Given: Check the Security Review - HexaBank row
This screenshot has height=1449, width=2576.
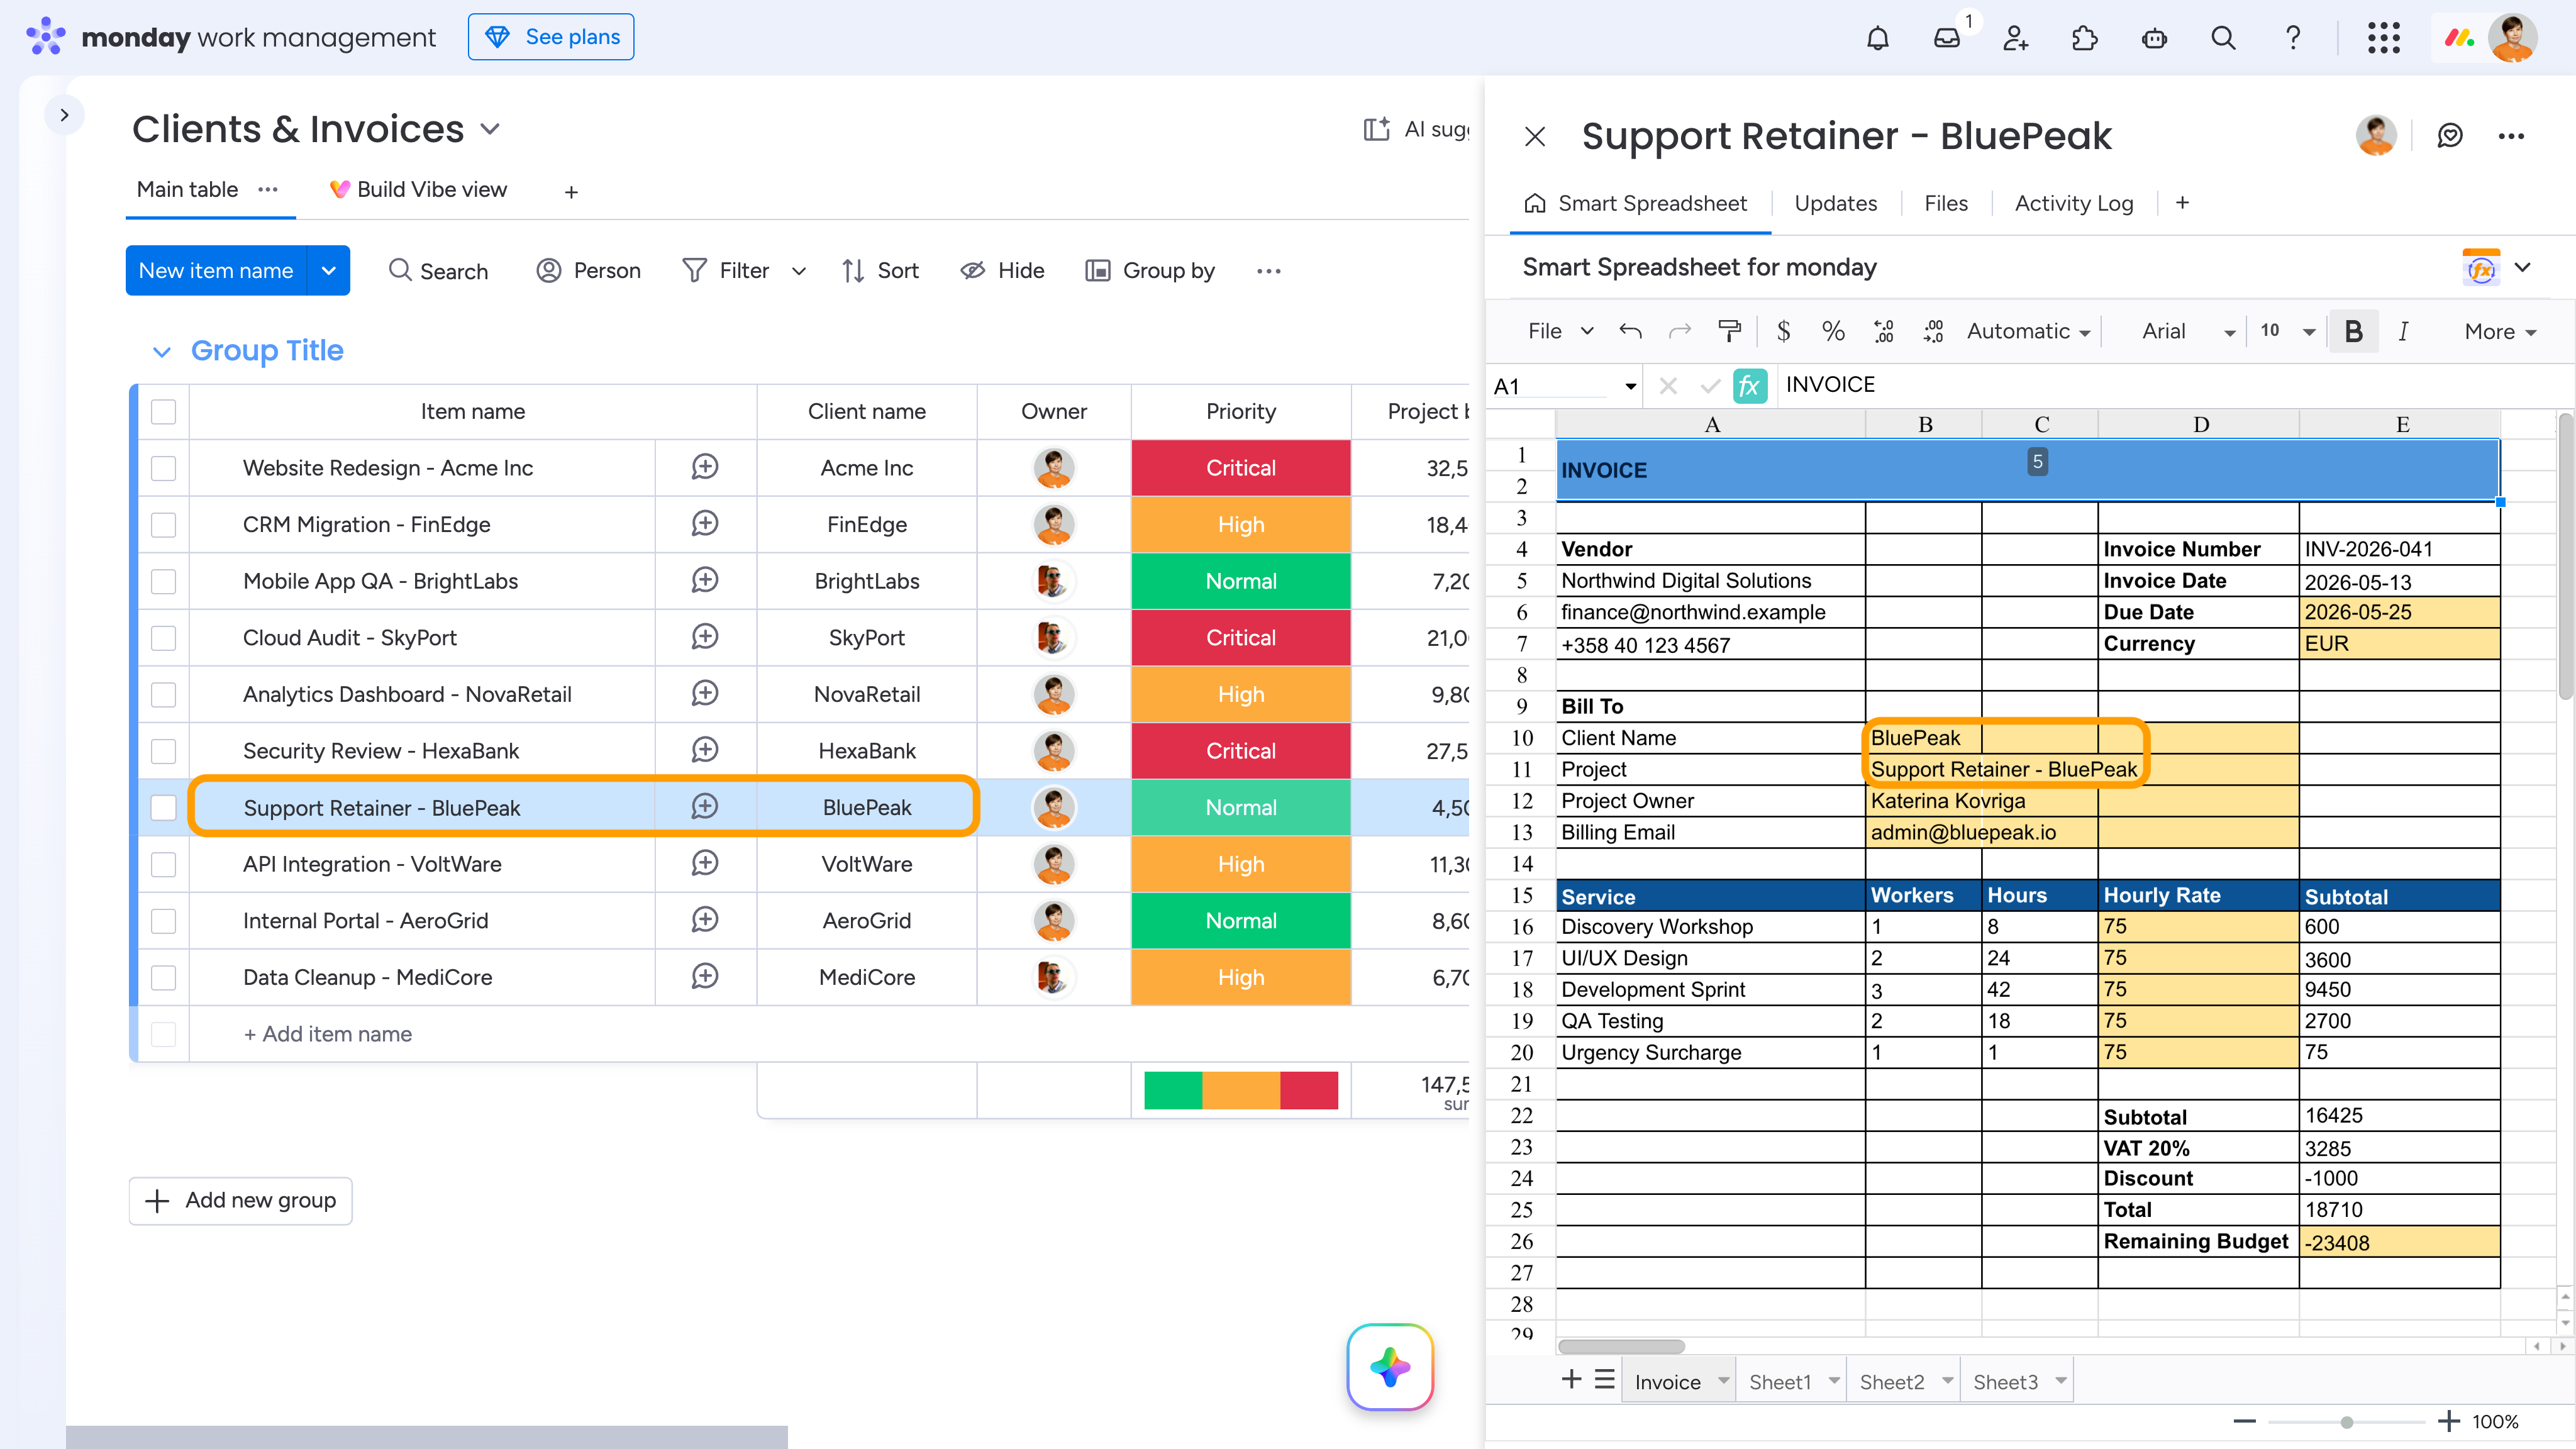Looking at the screenshot, I should coord(163,751).
